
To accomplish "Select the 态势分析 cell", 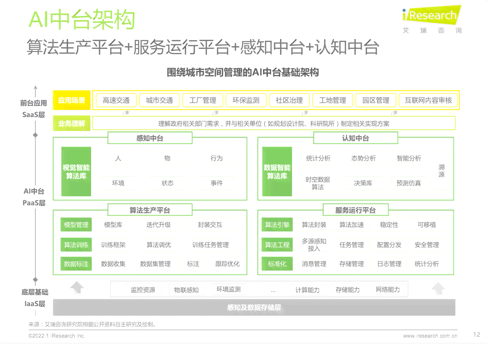I will pos(363,158).
